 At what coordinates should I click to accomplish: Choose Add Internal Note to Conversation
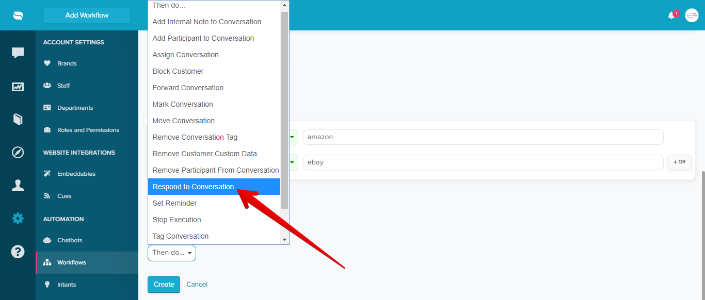pos(214,22)
